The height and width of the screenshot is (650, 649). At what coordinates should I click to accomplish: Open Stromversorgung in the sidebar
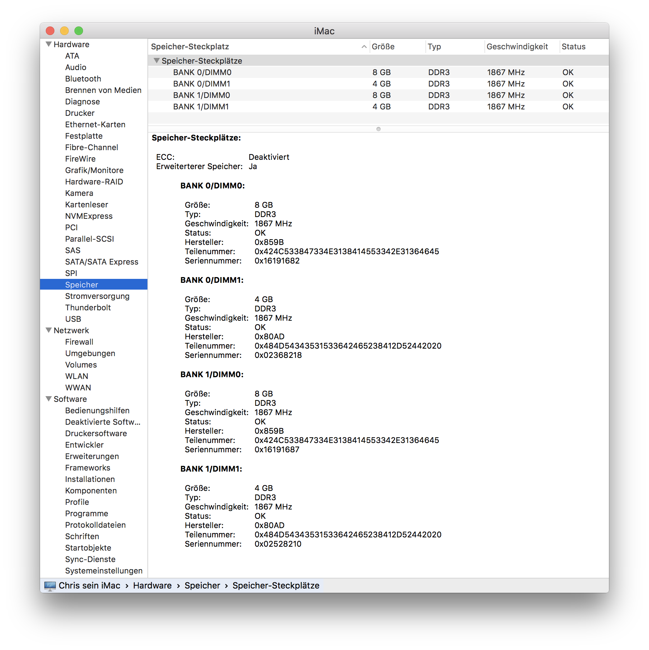point(97,296)
